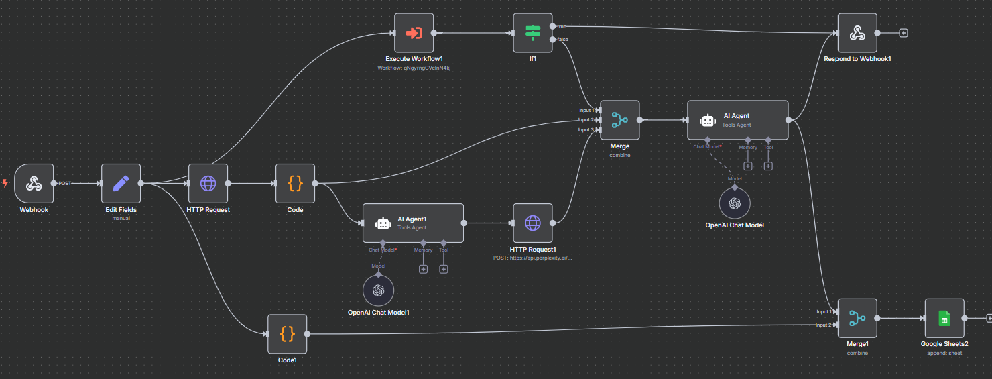Viewport: 992px width, 379px height.
Task: Open the OpenAI Chat Model1 node
Action: pos(378,290)
